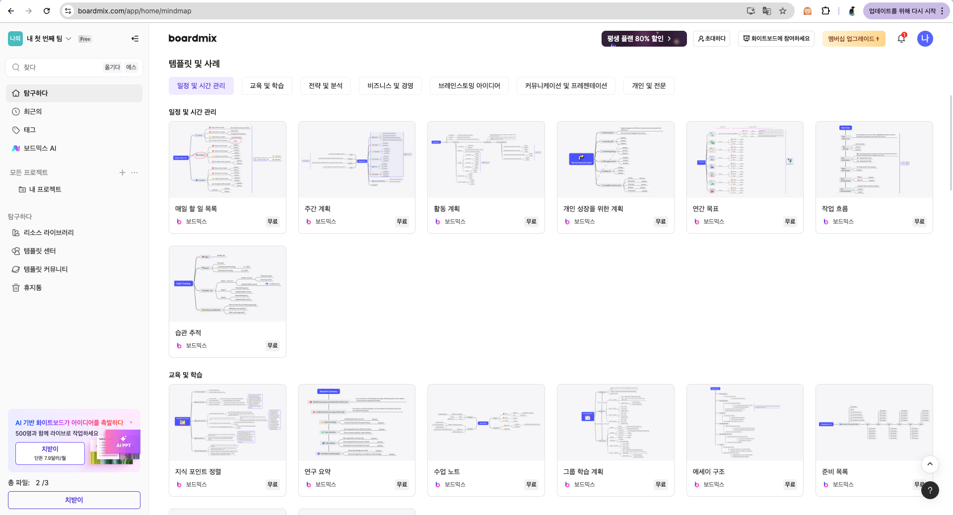Collapse the left sidebar panel

point(135,39)
